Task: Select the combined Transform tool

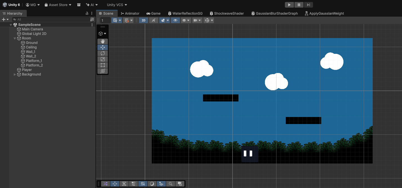Action: point(102,71)
